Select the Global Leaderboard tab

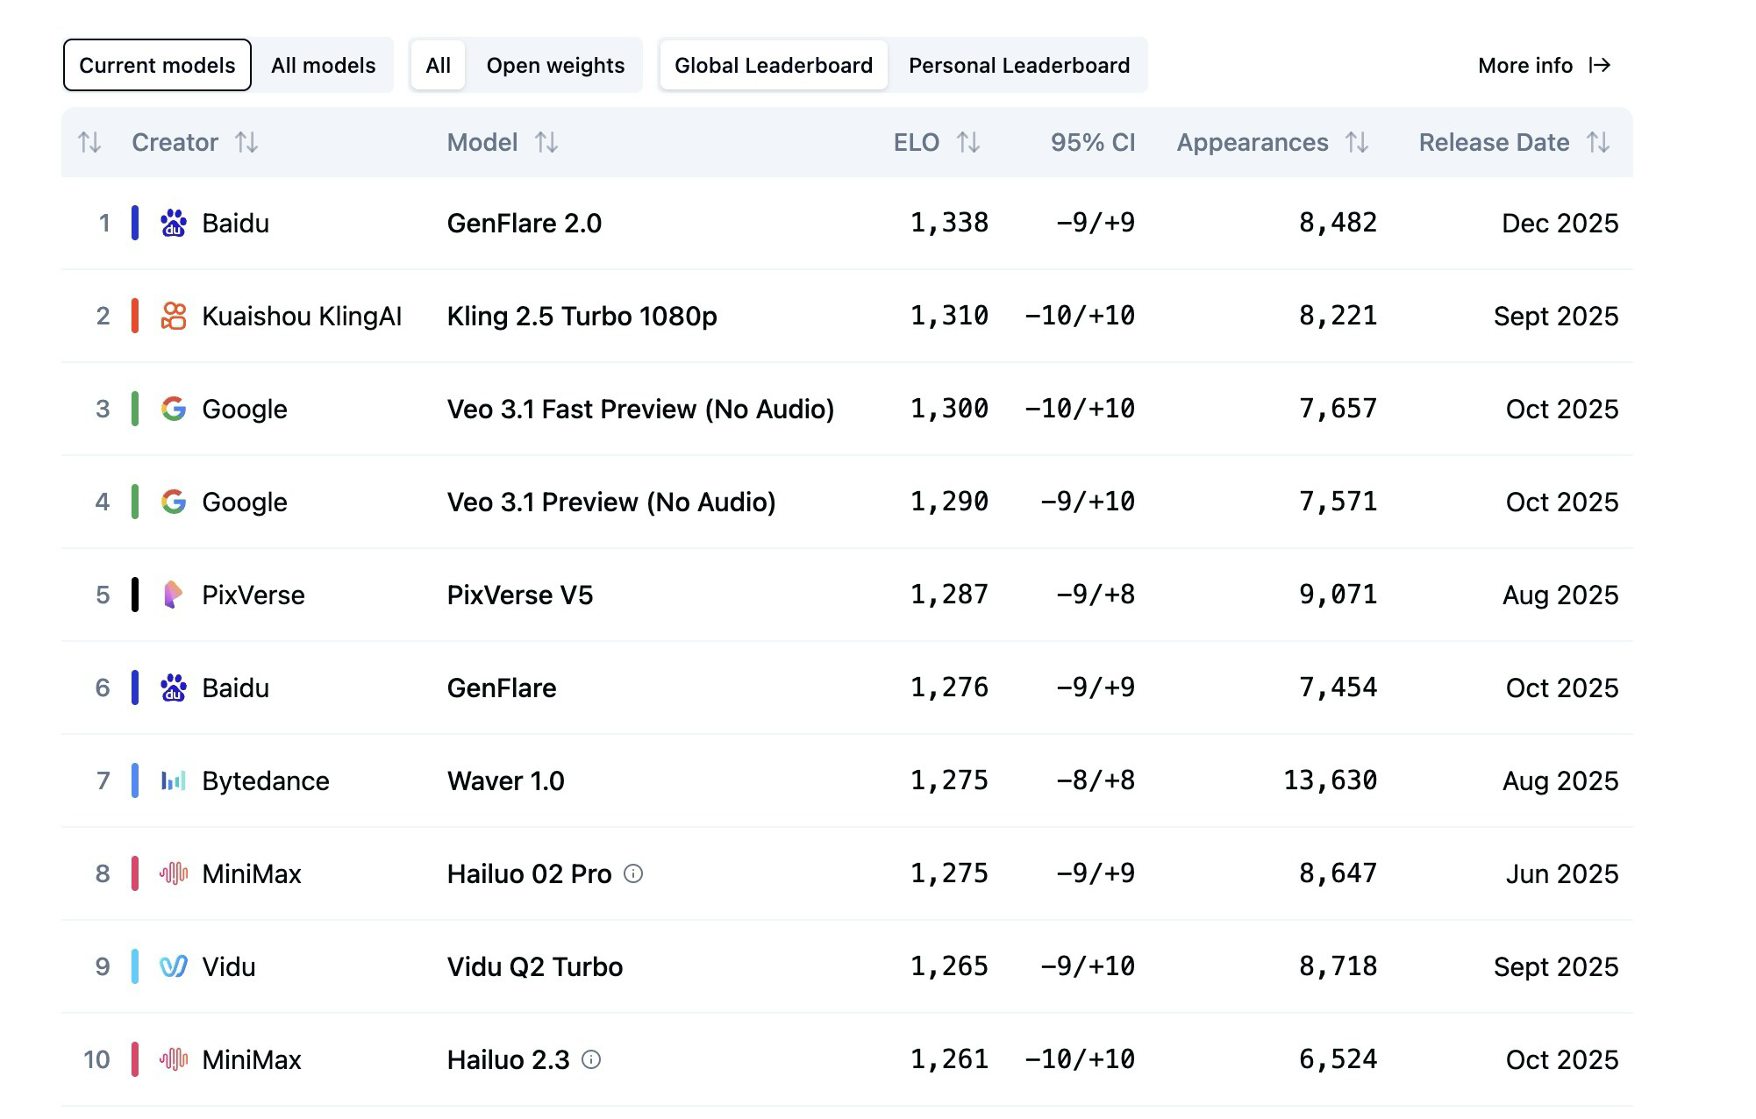tap(773, 66)
